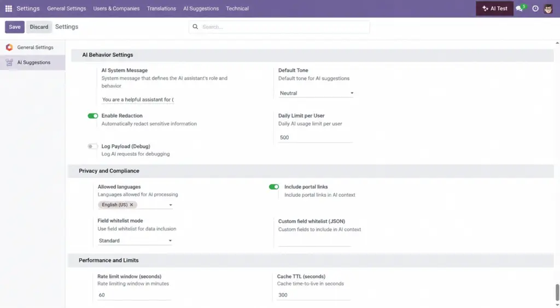Open the Allowed languages dropdown
Screen dimensions: 560x308
(171, 205)
